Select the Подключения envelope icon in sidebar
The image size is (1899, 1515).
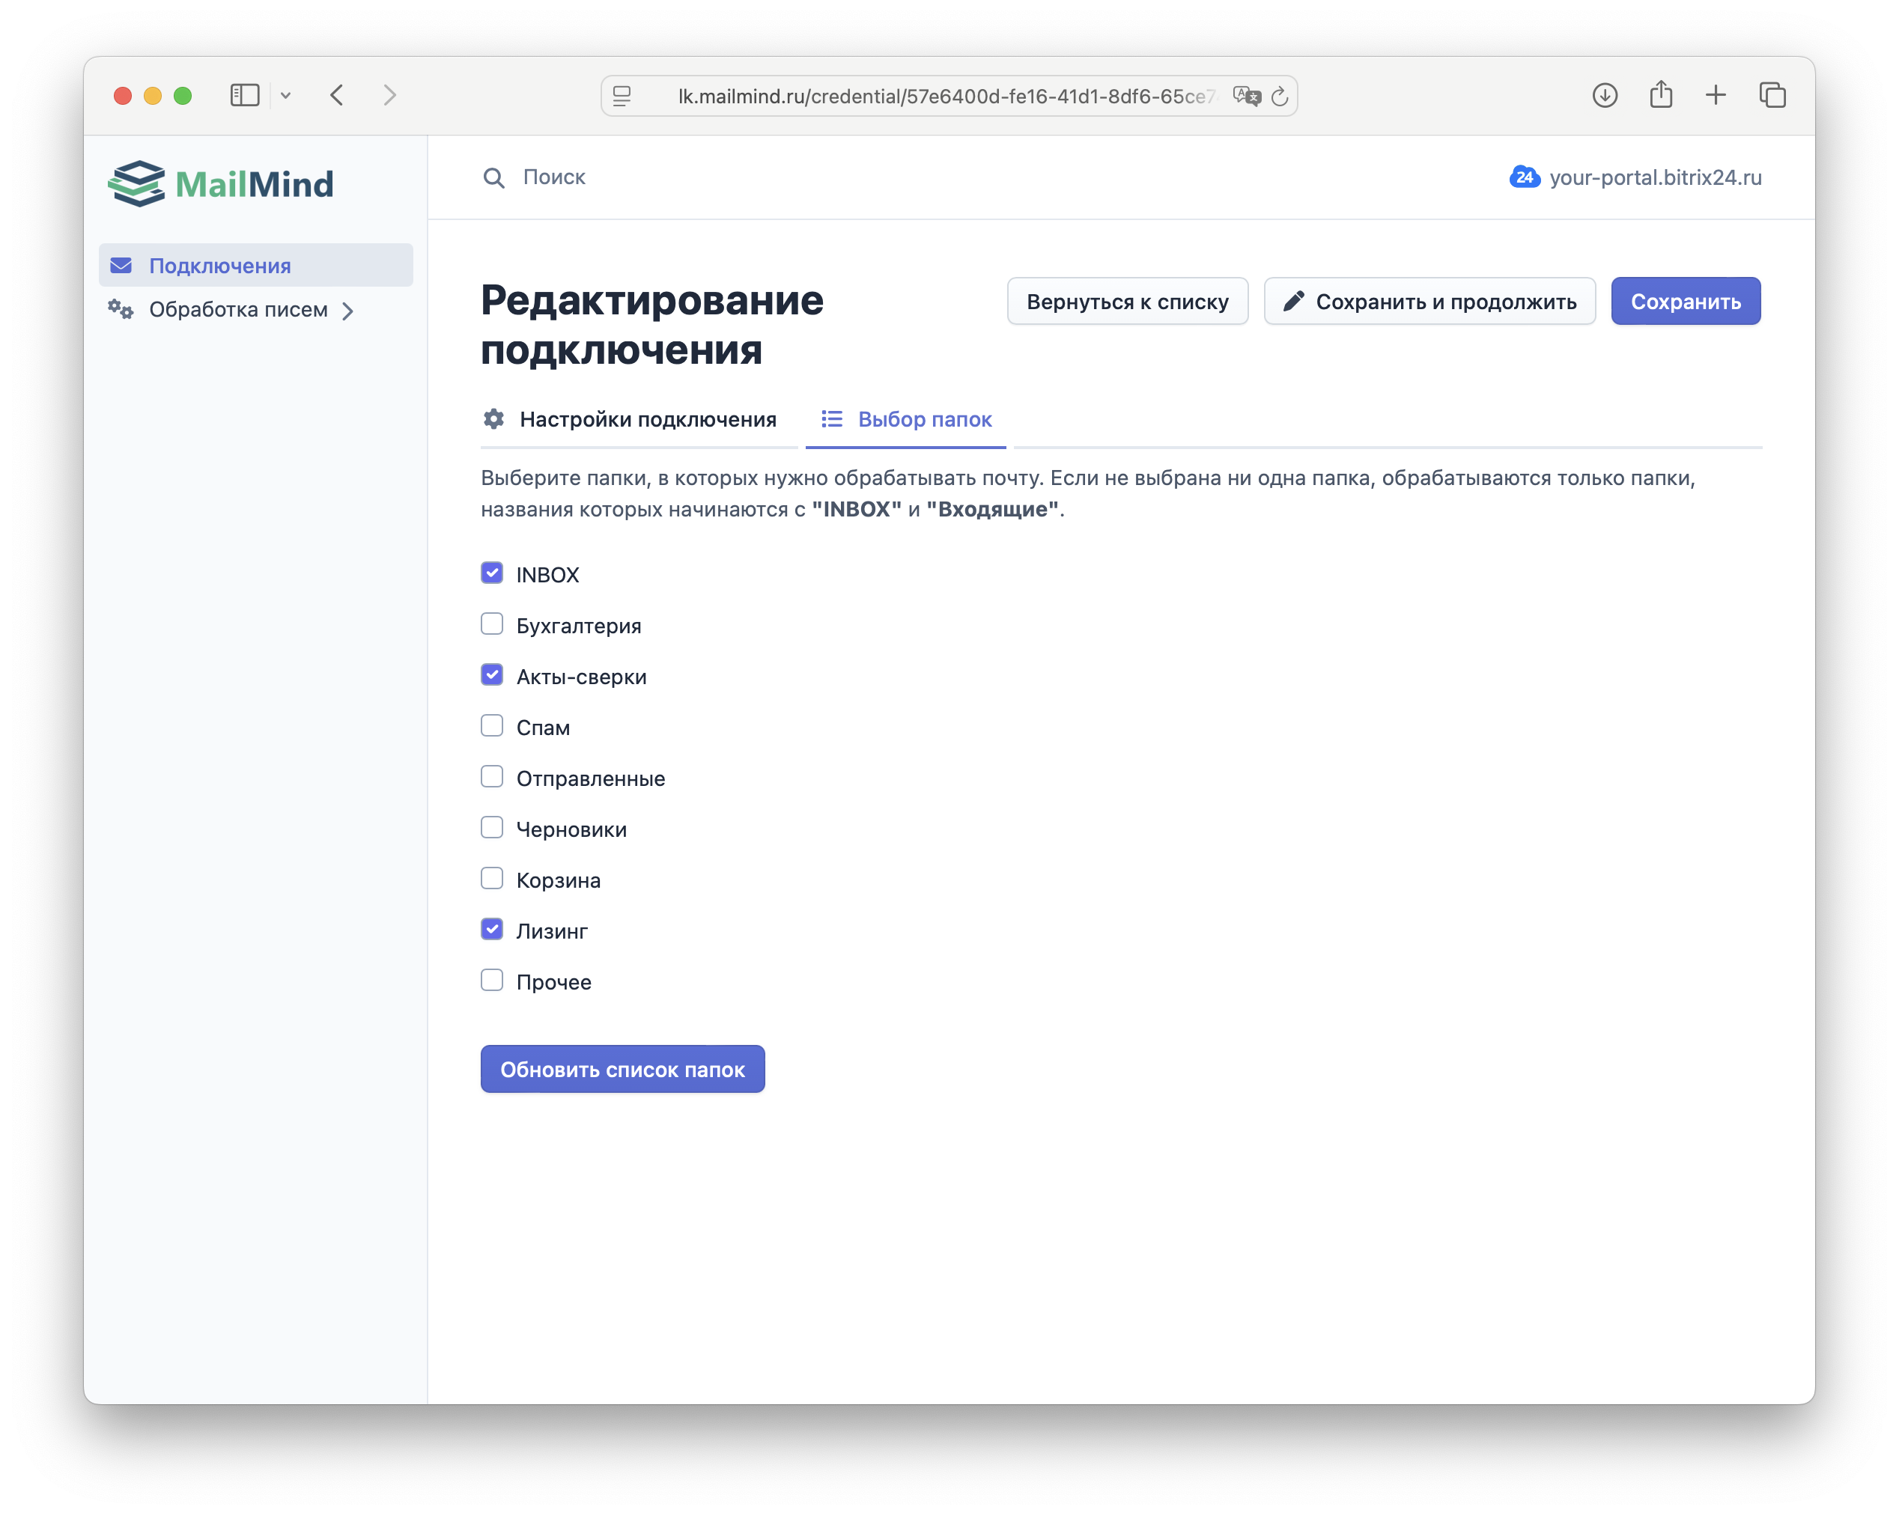point(122,264)
